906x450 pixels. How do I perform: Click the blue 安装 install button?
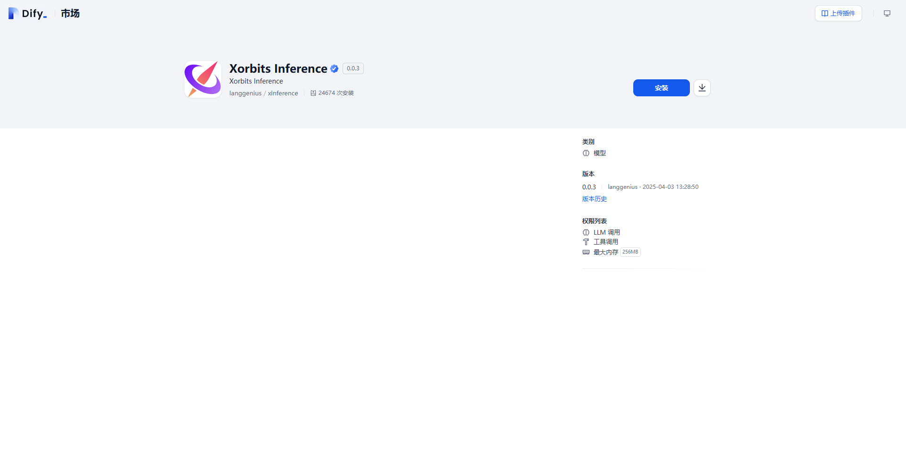click(661, 88)
